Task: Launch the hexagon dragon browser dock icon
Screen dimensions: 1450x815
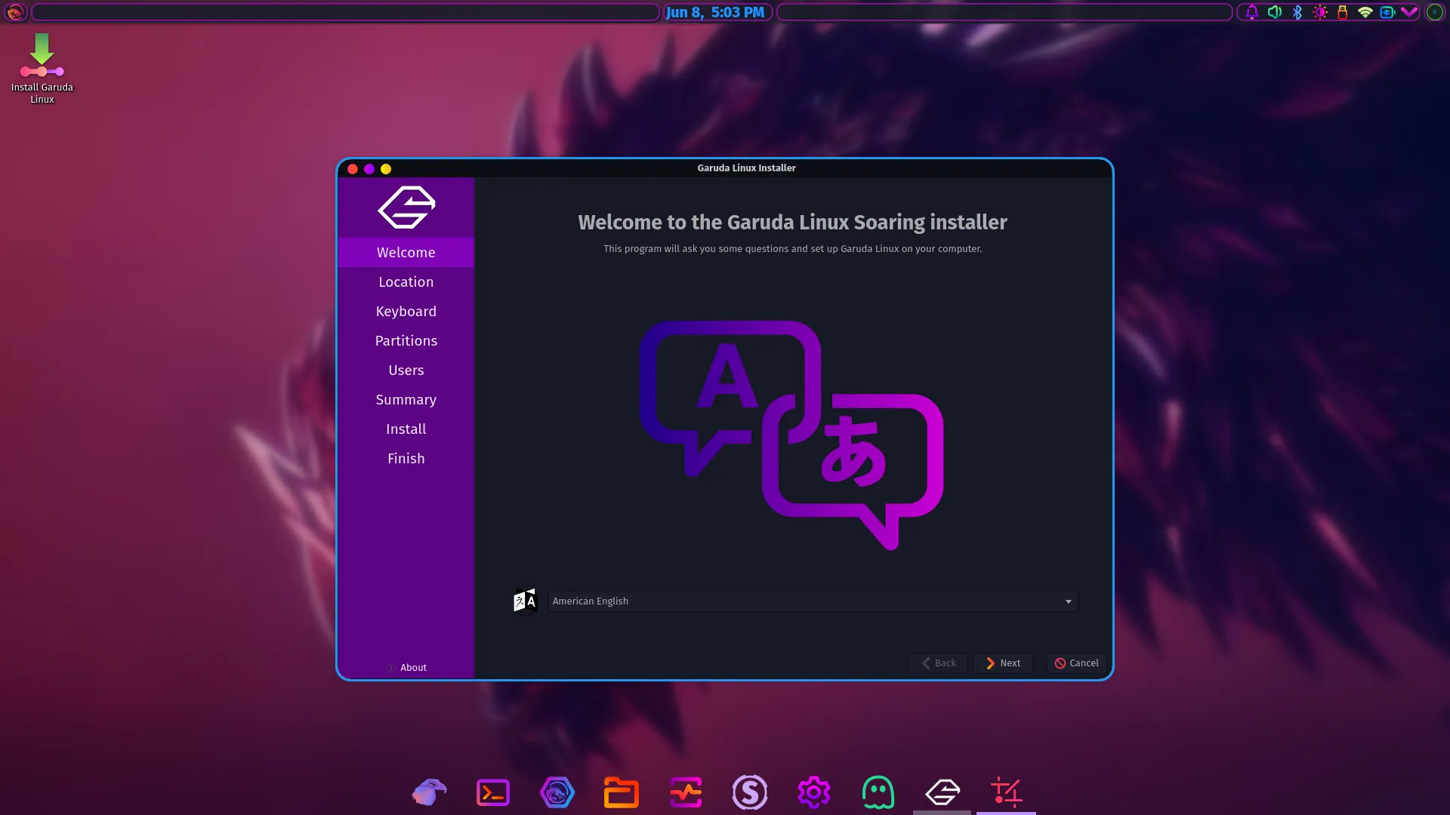Action: pos(557,792)
